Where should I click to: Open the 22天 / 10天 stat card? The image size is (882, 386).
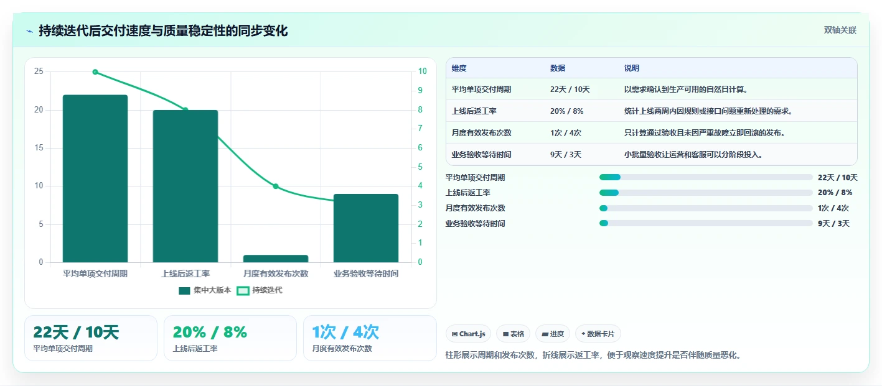[x=91, y=338]
